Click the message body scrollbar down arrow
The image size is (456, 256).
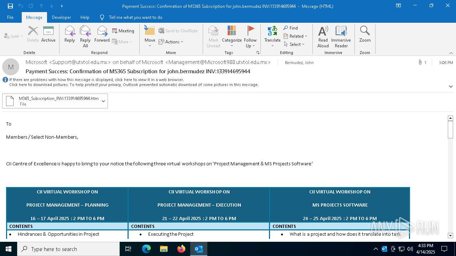450,235
